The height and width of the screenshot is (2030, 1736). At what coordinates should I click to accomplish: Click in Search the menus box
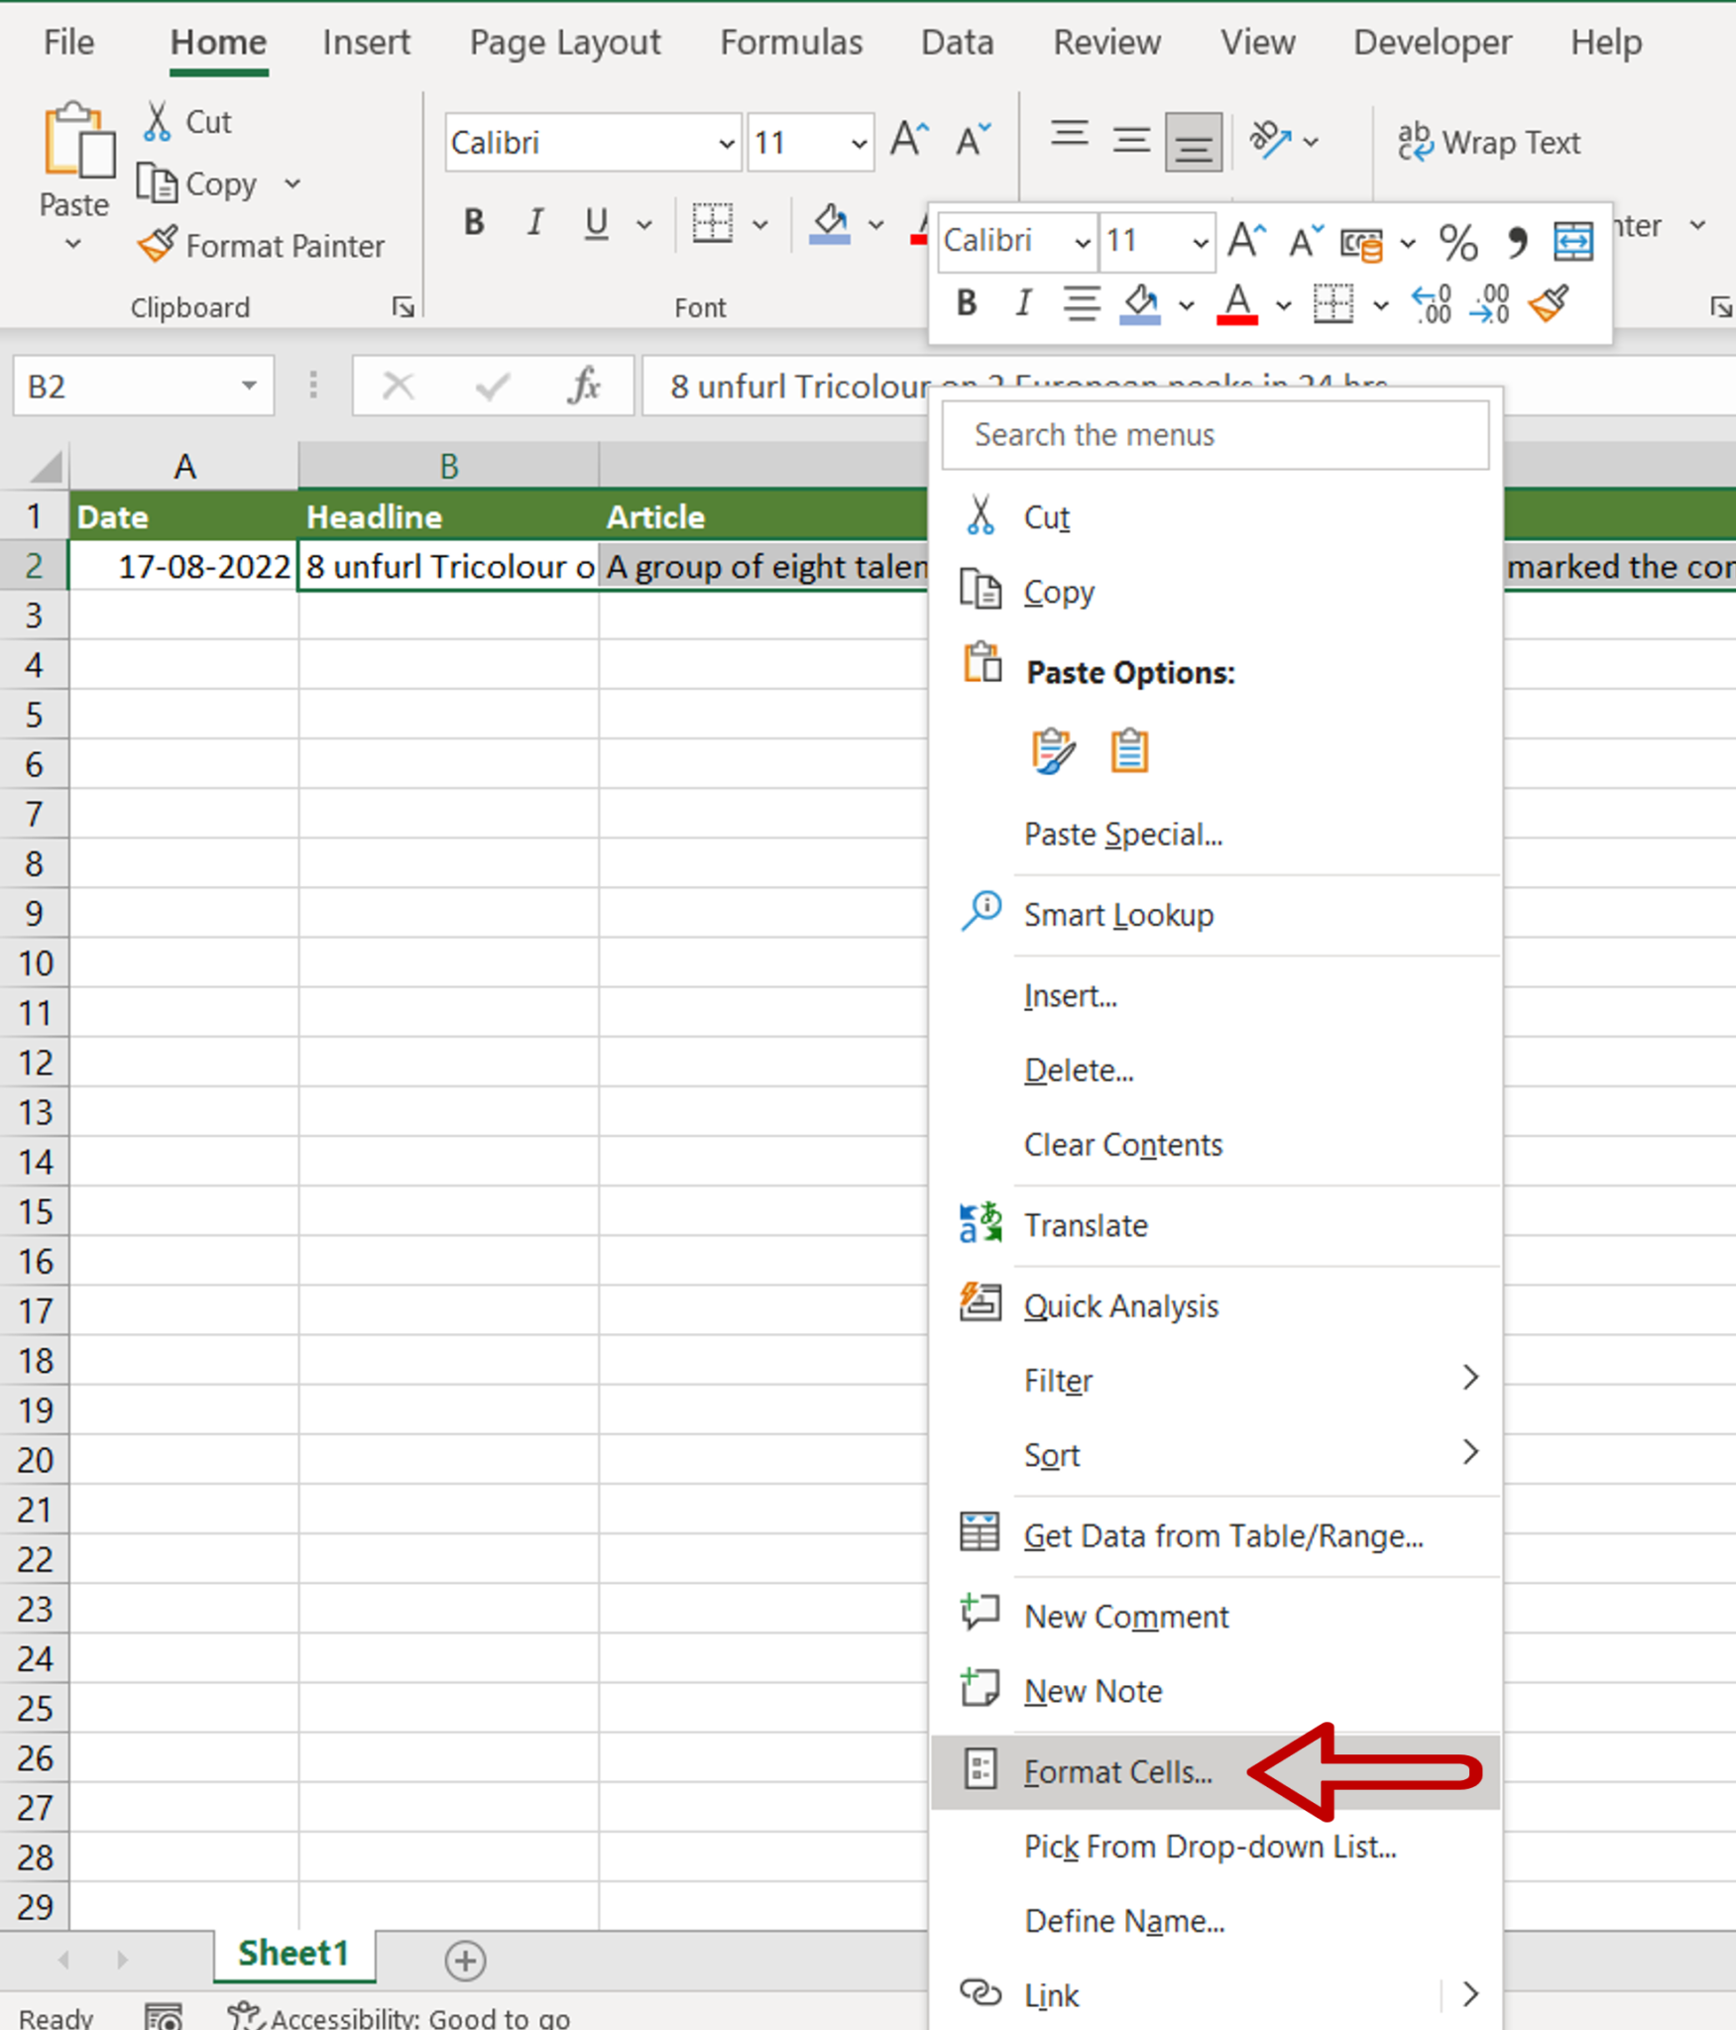point(1215,434)
